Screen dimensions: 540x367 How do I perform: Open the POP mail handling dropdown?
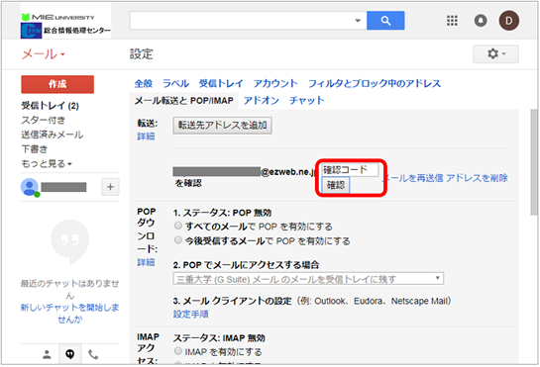tap(308, 279)
